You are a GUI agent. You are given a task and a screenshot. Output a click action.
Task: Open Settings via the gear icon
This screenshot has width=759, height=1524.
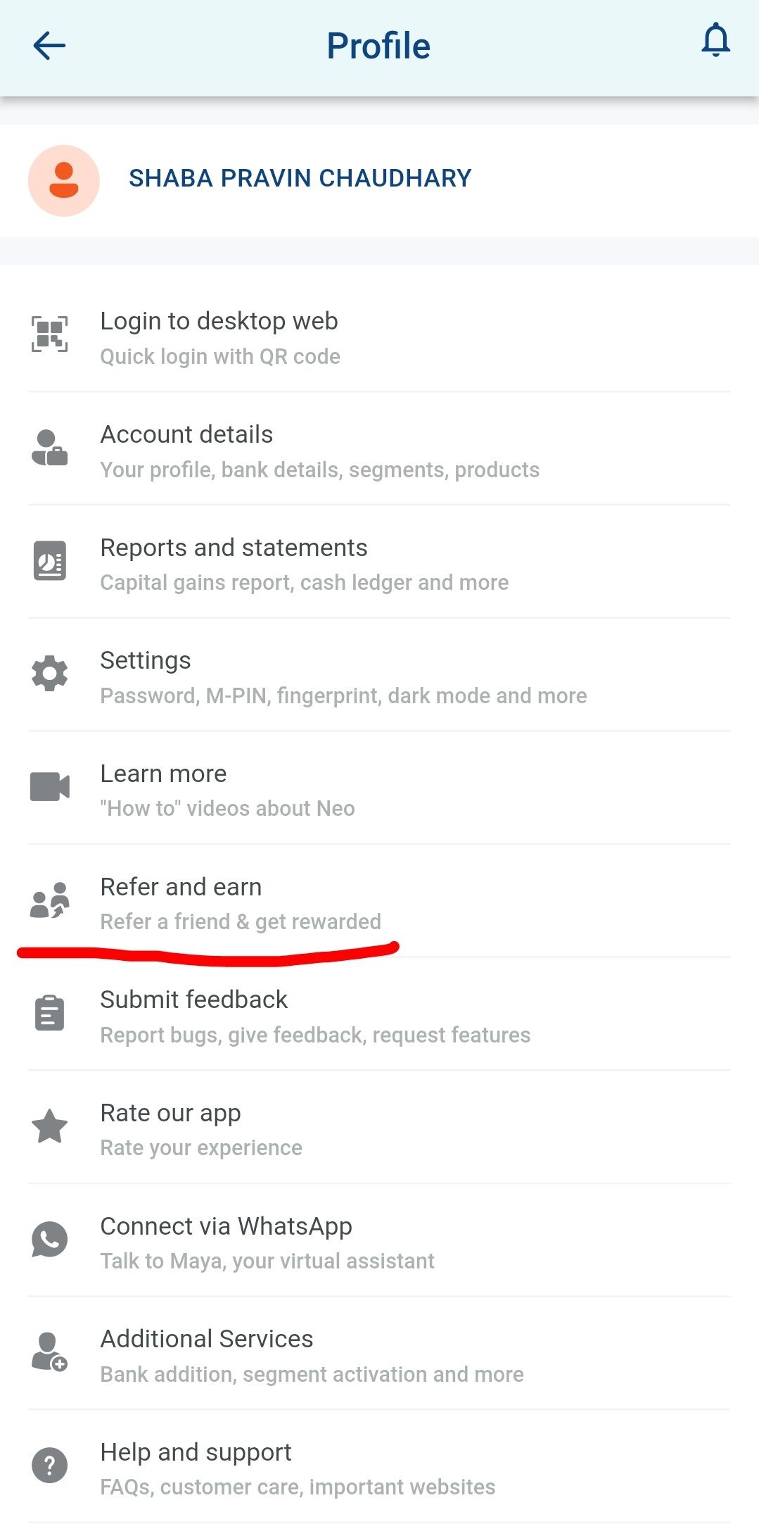tap(50, 674)
